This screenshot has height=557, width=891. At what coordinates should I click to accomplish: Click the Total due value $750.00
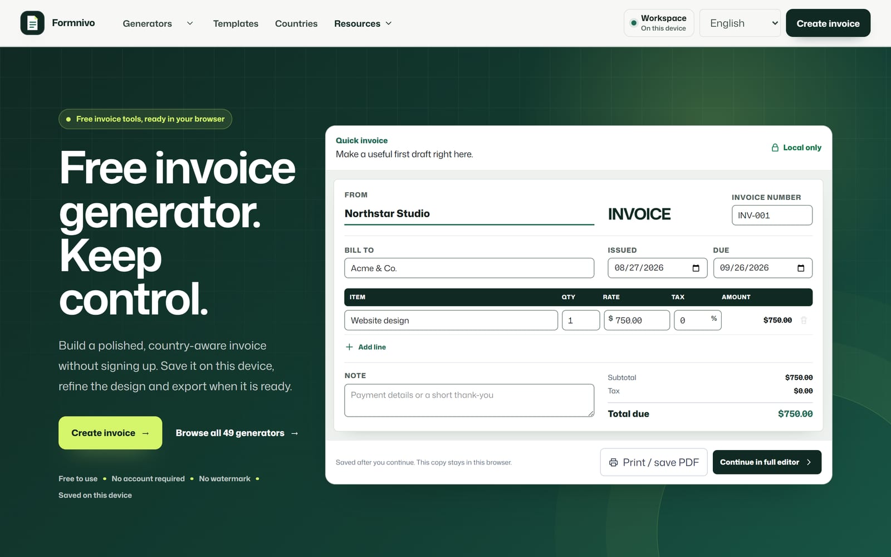(x=795, y=414)
